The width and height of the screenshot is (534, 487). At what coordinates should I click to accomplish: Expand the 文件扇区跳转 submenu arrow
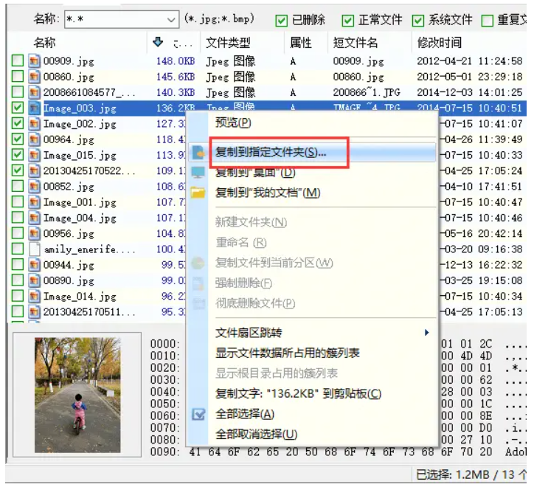pyautogui.click(x=427, y=333)
